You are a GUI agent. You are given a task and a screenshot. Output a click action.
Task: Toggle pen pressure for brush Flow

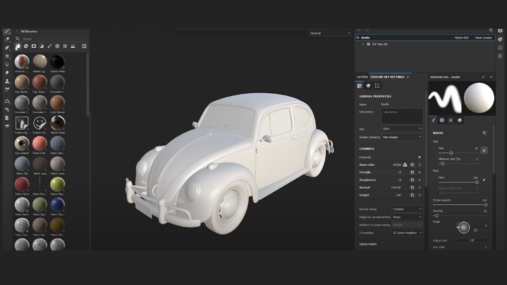(x=484, y=179)
